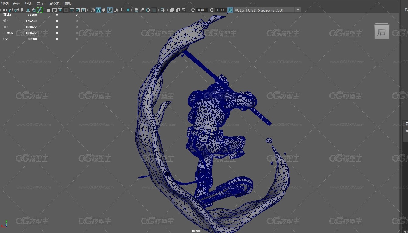Viewport: 408px width, 233px height.
Task: Toggle Screen Space Ambient Occlusion
Action: 136,10
